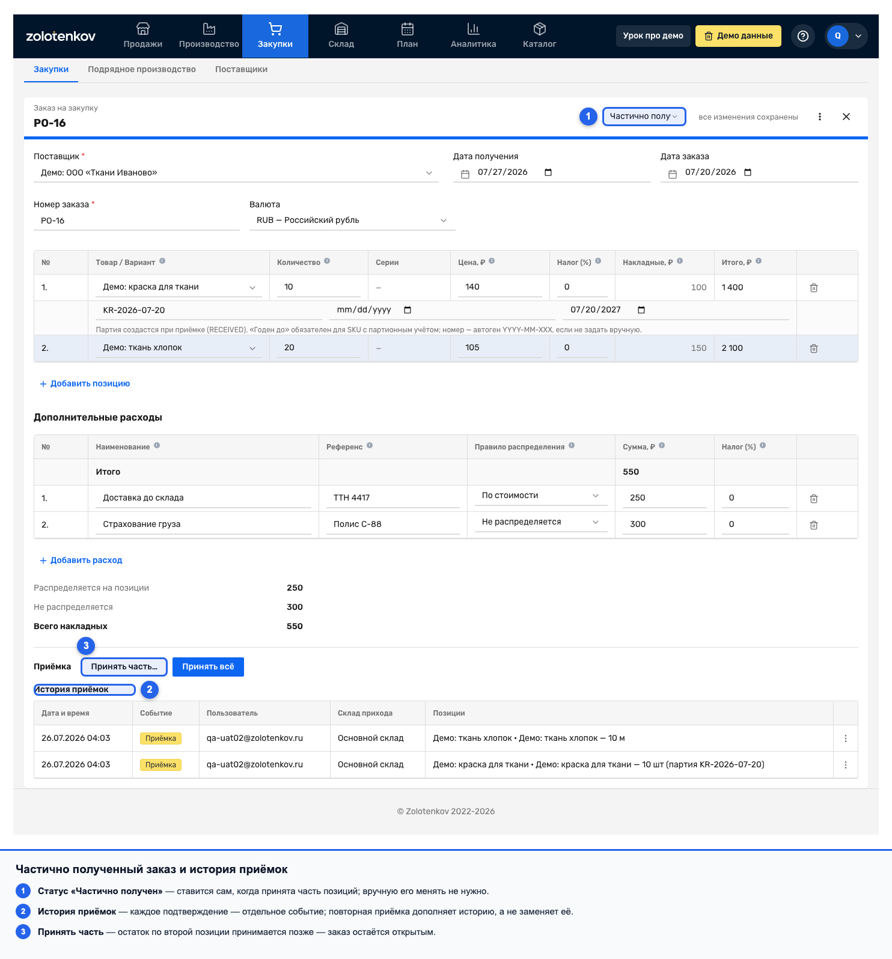
Task: Open the order three-dot options menu
Action: (x=820, y=117)
